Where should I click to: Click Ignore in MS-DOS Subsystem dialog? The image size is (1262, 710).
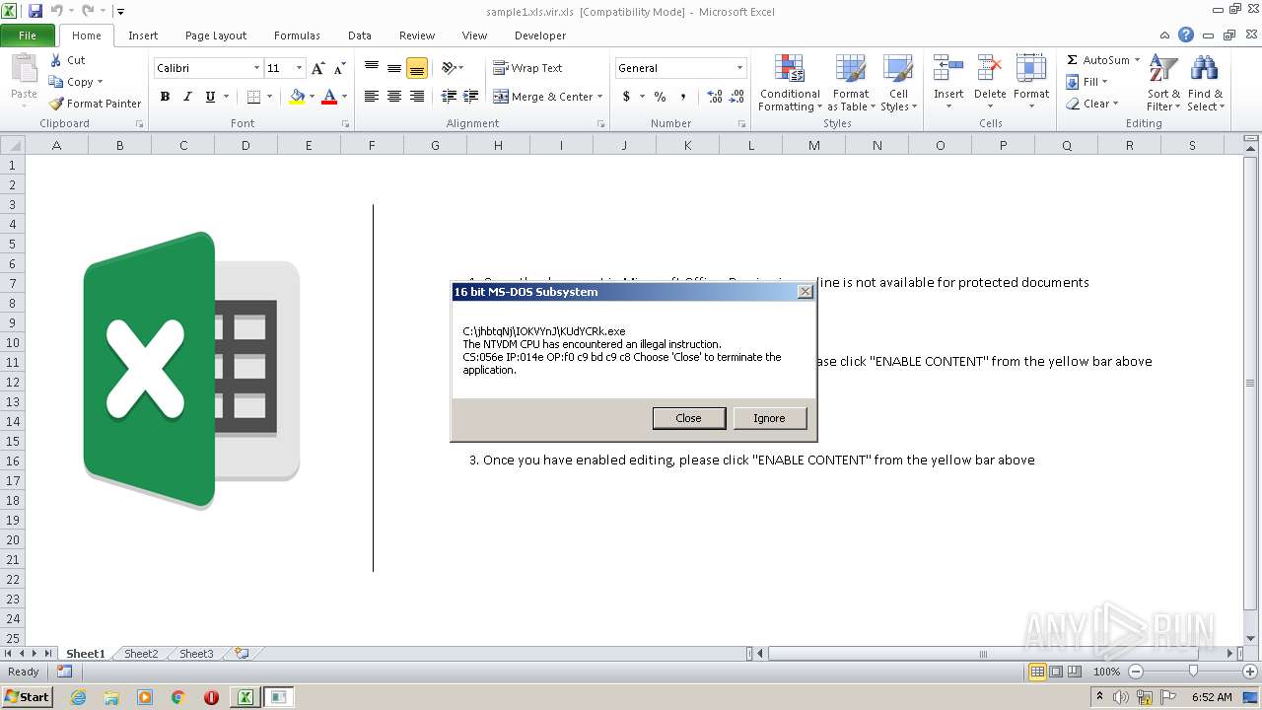(769, 418)
